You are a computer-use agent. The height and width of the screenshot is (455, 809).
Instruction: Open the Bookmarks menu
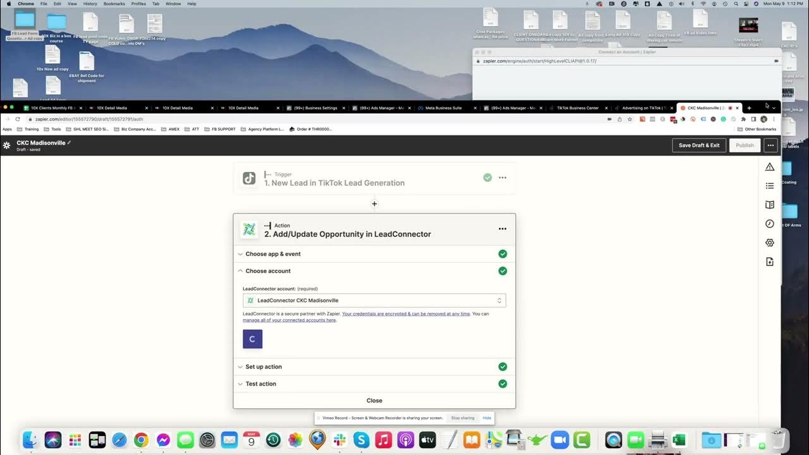pos(114,4)
